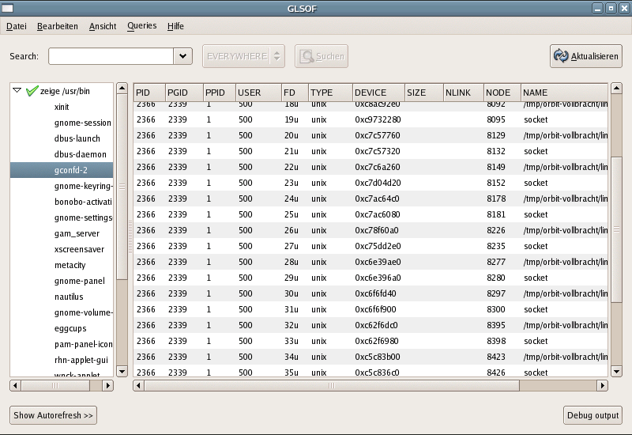Sort table by NODE column header
Screen dimensions: 632x435
502,93
